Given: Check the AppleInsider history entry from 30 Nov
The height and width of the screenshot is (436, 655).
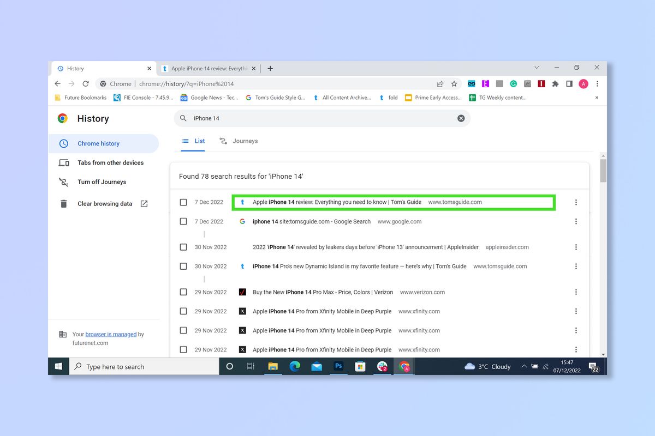Looking at the screenshot, I should [x=183, y=247].
